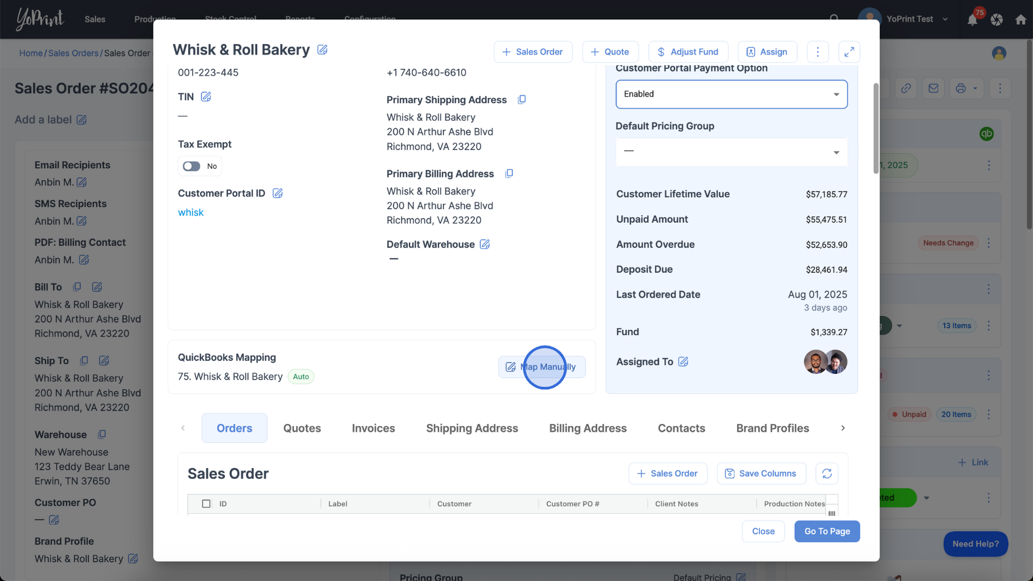Open the email envelope icon in order toolbar
The width and height of the screenshot is (1033, 581).
click(x=933, y=88)
